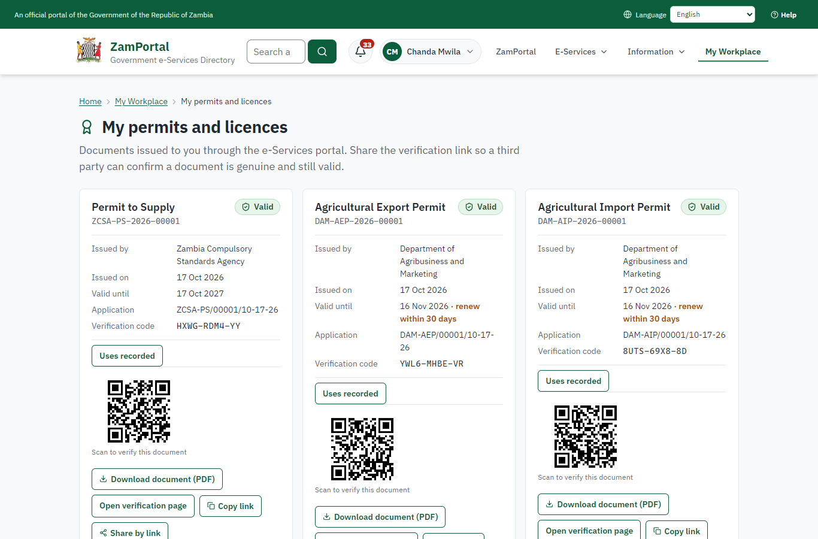Click Uses recorded on Permit to Supply
Image resolution: width=818 pixels, height=539 pixels.
click(x=127, y=356)
